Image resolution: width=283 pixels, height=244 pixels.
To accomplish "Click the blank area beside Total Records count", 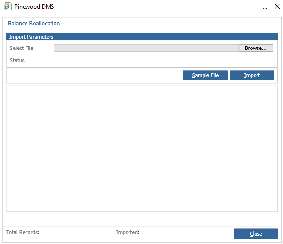I will click(77, 232).
